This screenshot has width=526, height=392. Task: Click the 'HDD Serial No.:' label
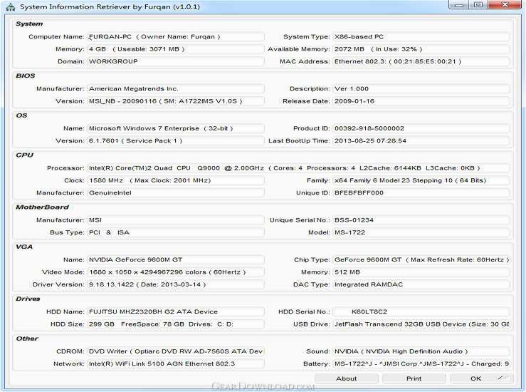304,311
